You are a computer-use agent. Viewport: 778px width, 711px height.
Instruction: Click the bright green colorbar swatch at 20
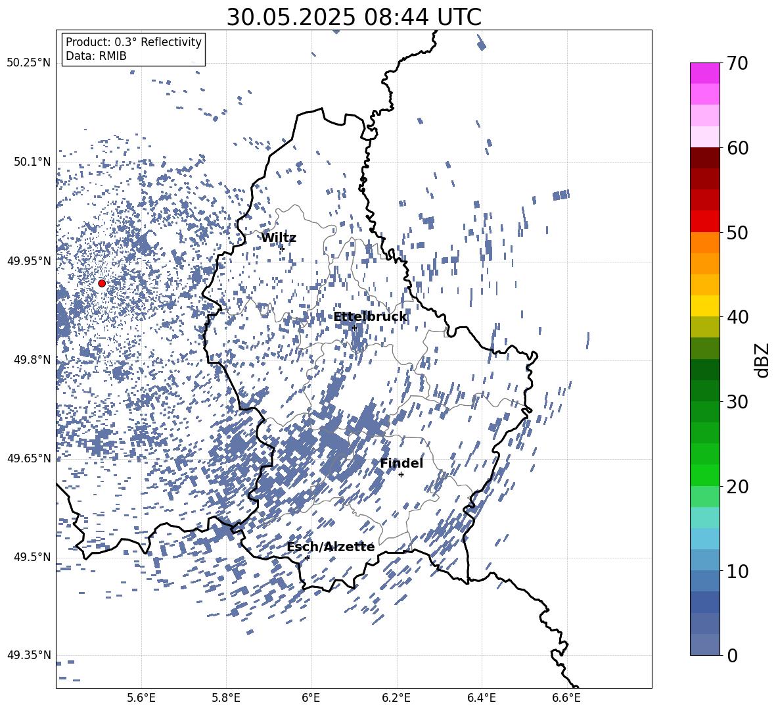coord(704,475)
